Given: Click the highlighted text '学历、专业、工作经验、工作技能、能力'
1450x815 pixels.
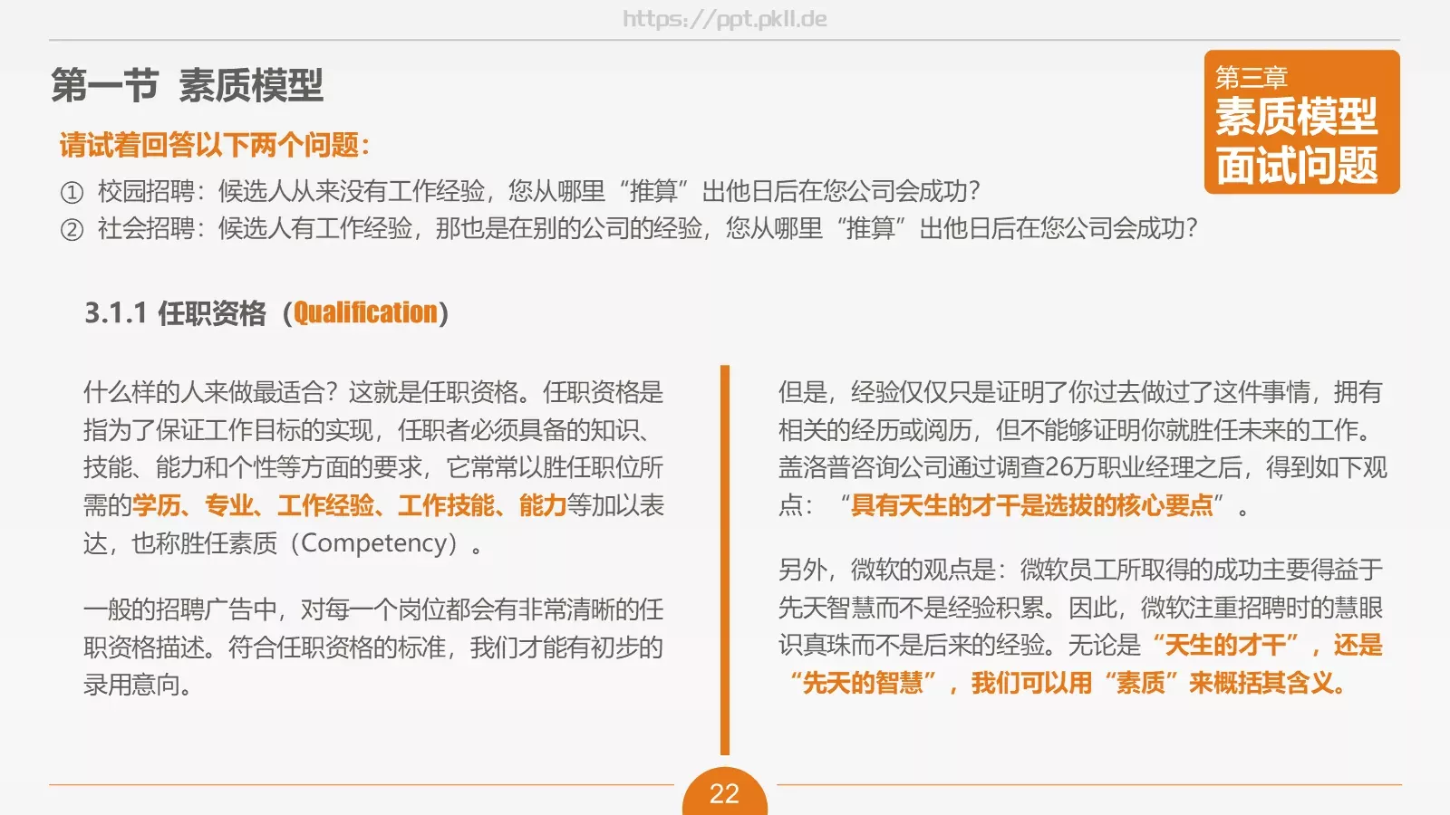Looking at the screenshot, I should tap(350, 505).
